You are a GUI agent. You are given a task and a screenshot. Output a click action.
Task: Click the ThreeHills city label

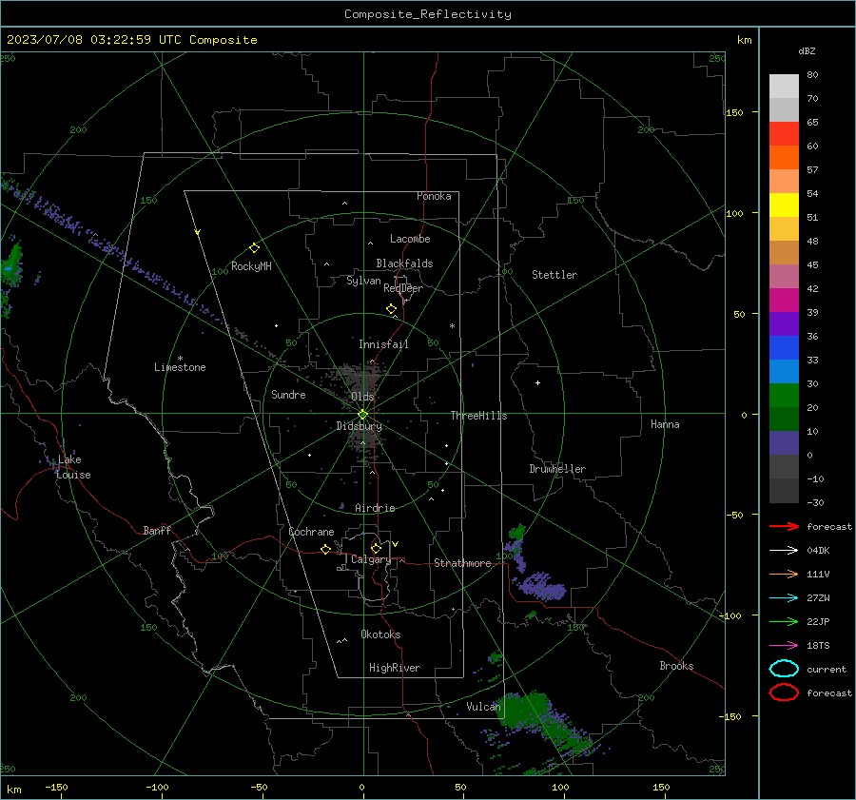coord(478,416)
